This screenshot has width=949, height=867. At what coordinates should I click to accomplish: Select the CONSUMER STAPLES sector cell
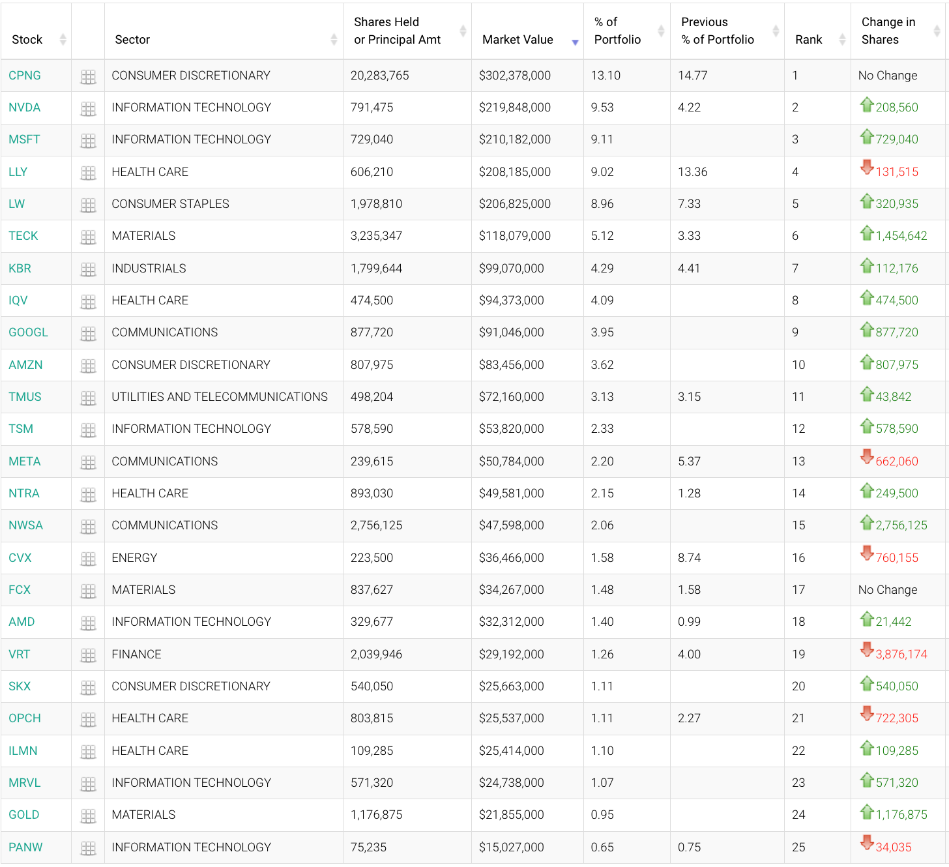(171, 204)
